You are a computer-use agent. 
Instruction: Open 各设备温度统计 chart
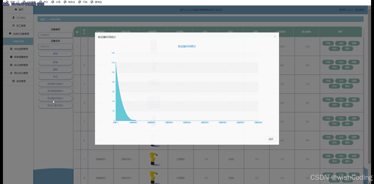55,91
